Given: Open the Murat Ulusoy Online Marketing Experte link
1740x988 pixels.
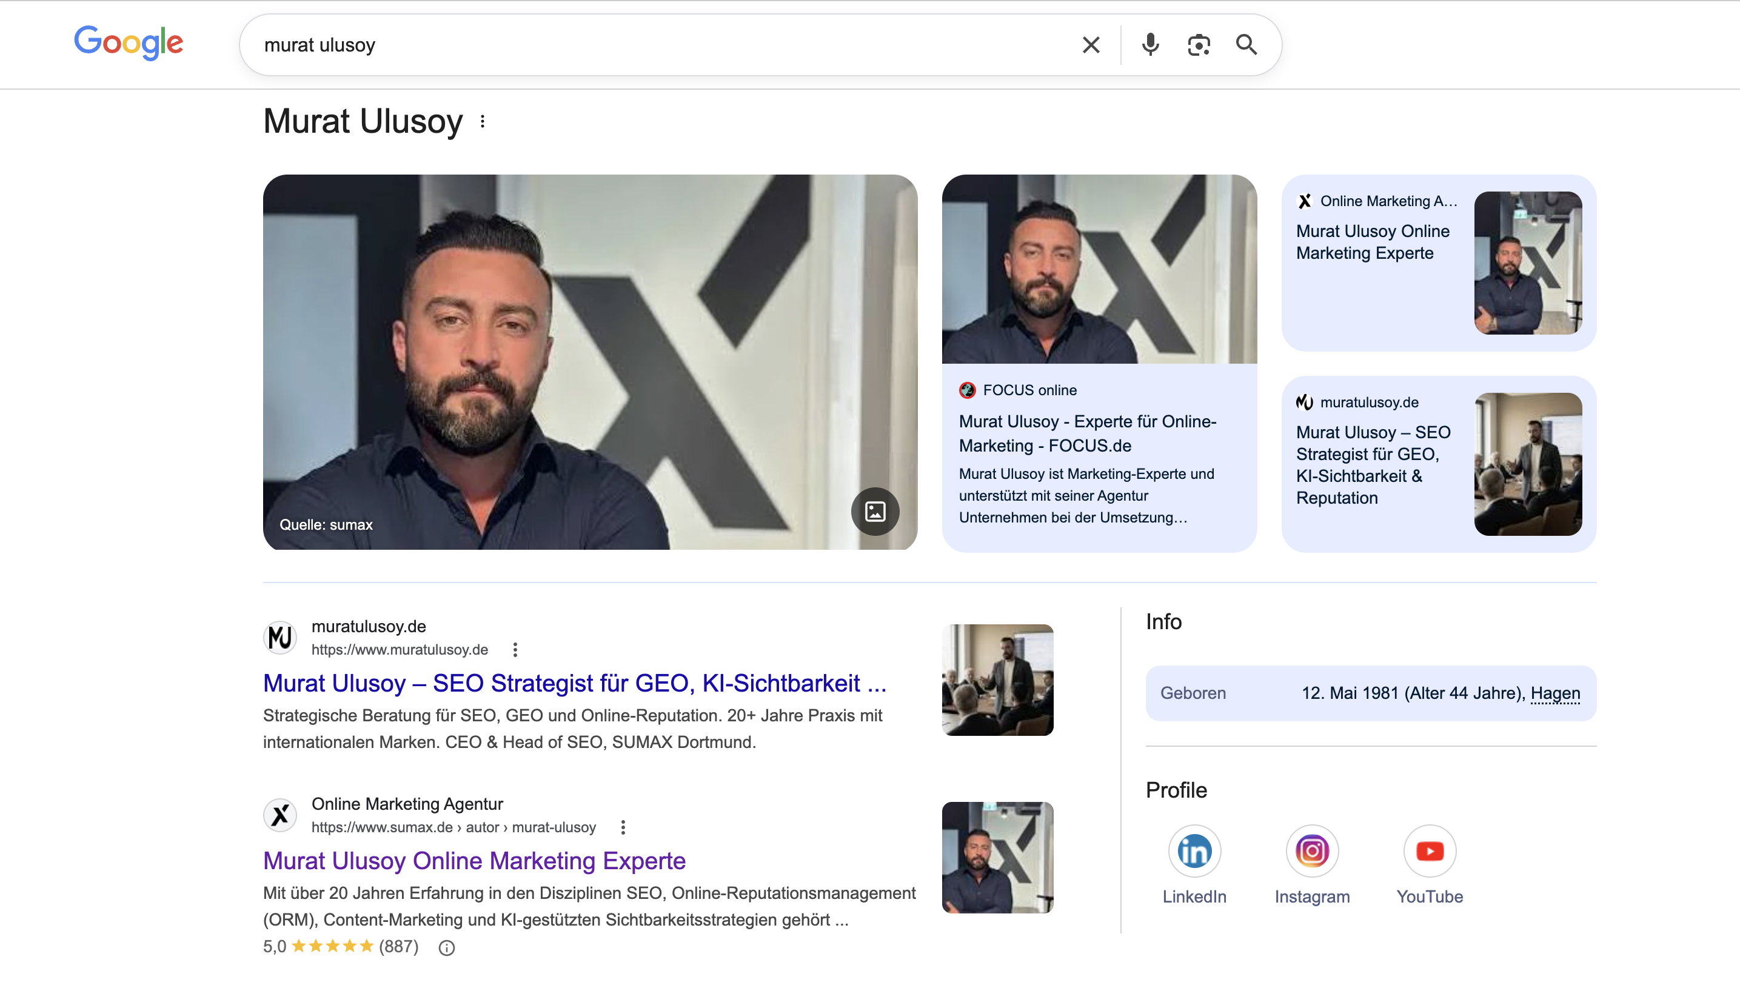Looking at the screenshot, I should pos(473,861).
